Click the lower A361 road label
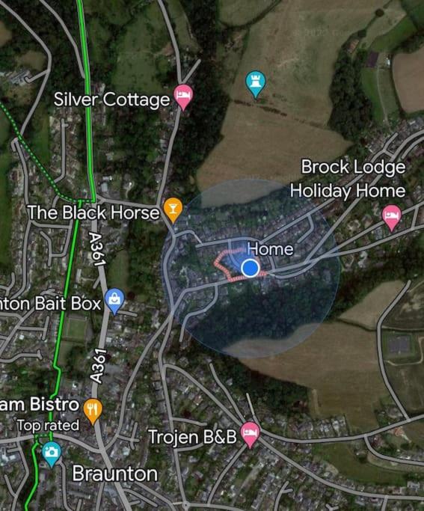424x511 pixels. tap(98, 365)
